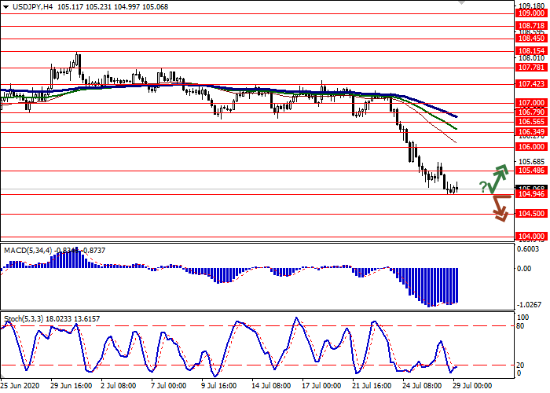
Task: Click the 109.000 red price level label
Action: (530, 13)
